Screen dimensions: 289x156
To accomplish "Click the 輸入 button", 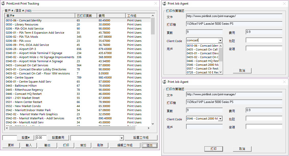I will [x=29, y=145].
